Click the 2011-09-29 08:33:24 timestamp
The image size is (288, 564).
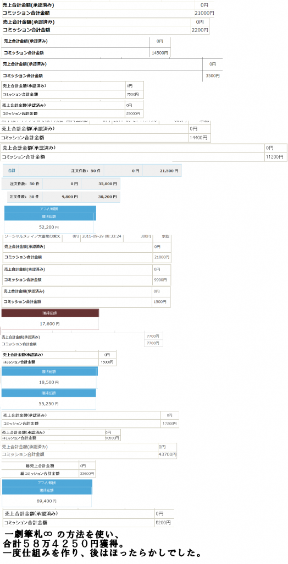tap(102, 236)
